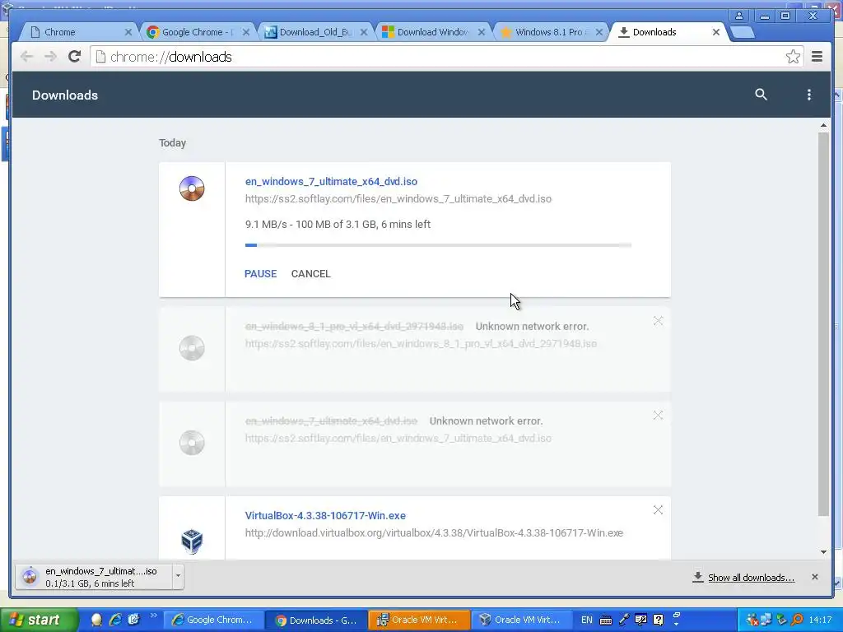Screen dimensions: 843x632
Task: Click the Windows 7 ISO disc icon
Action: 192,188
